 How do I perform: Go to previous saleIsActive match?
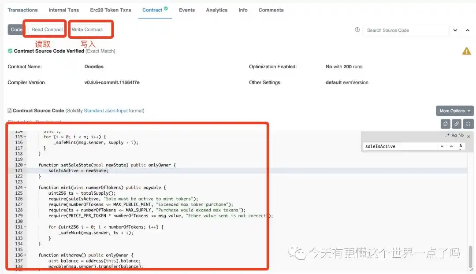[451, 146]
